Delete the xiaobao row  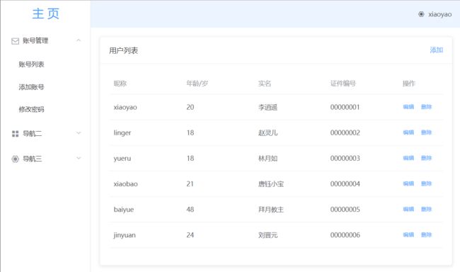point(426,183)
